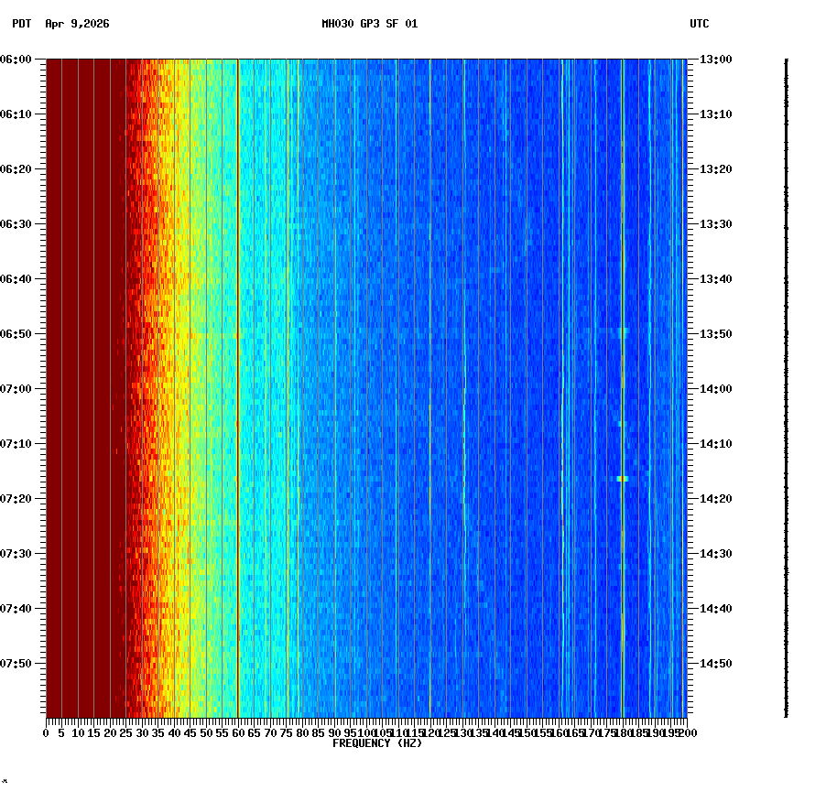Image resolution: width=826 pixels, height=791 pixels.
Task: Click the small glyph at bottom-left corner
Action: (x=6, y=783)
